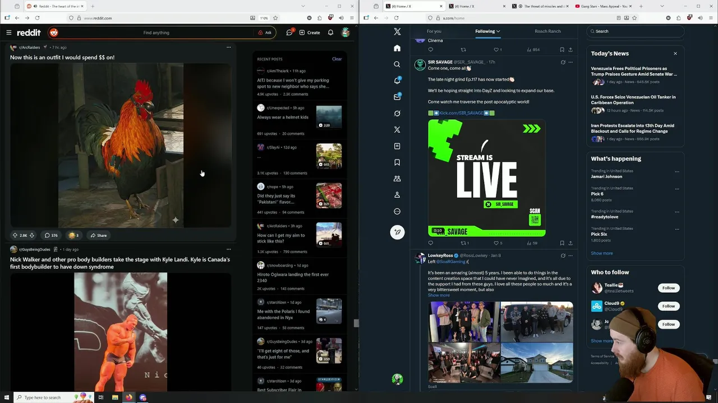Show more trending topics on X
The image size is (718, 403).
pyautogui.click(x=602, y=253)
